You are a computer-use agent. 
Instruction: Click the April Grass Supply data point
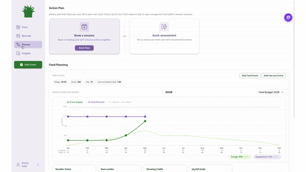coord(126,135)
